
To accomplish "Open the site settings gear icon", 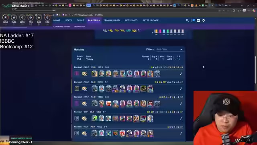I will [204, 21].
